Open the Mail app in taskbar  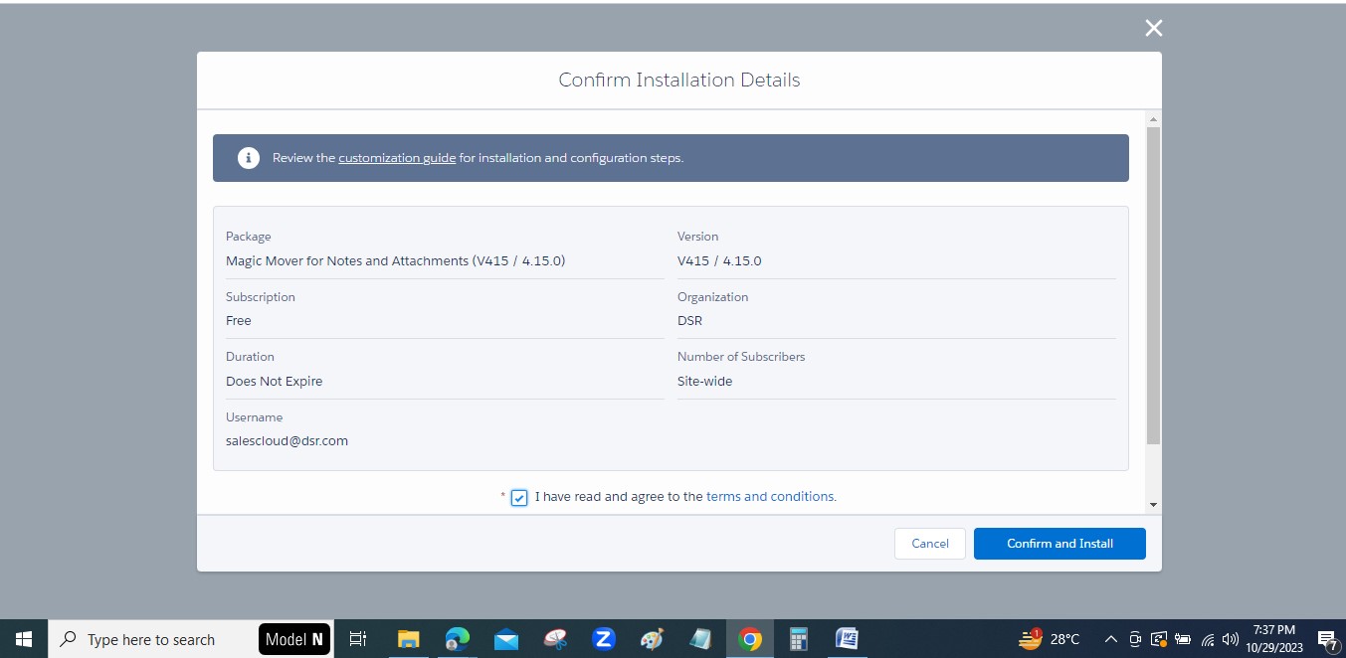point(506,639)
